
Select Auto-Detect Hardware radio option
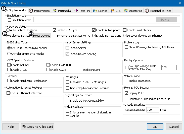[8, 30]
